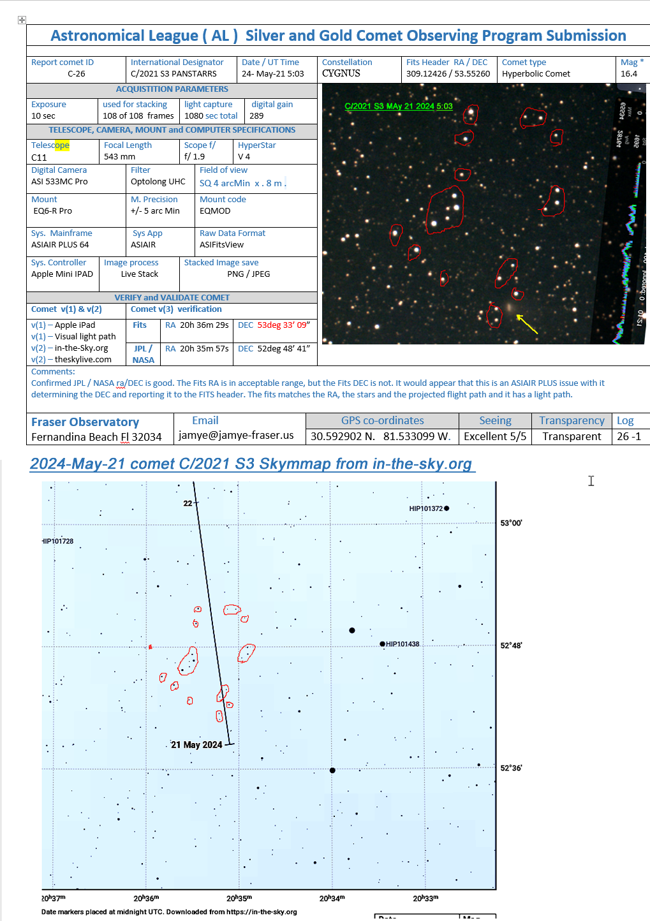
Task: Click the highlighted Telescope label
Action: [x=50, y=145]
